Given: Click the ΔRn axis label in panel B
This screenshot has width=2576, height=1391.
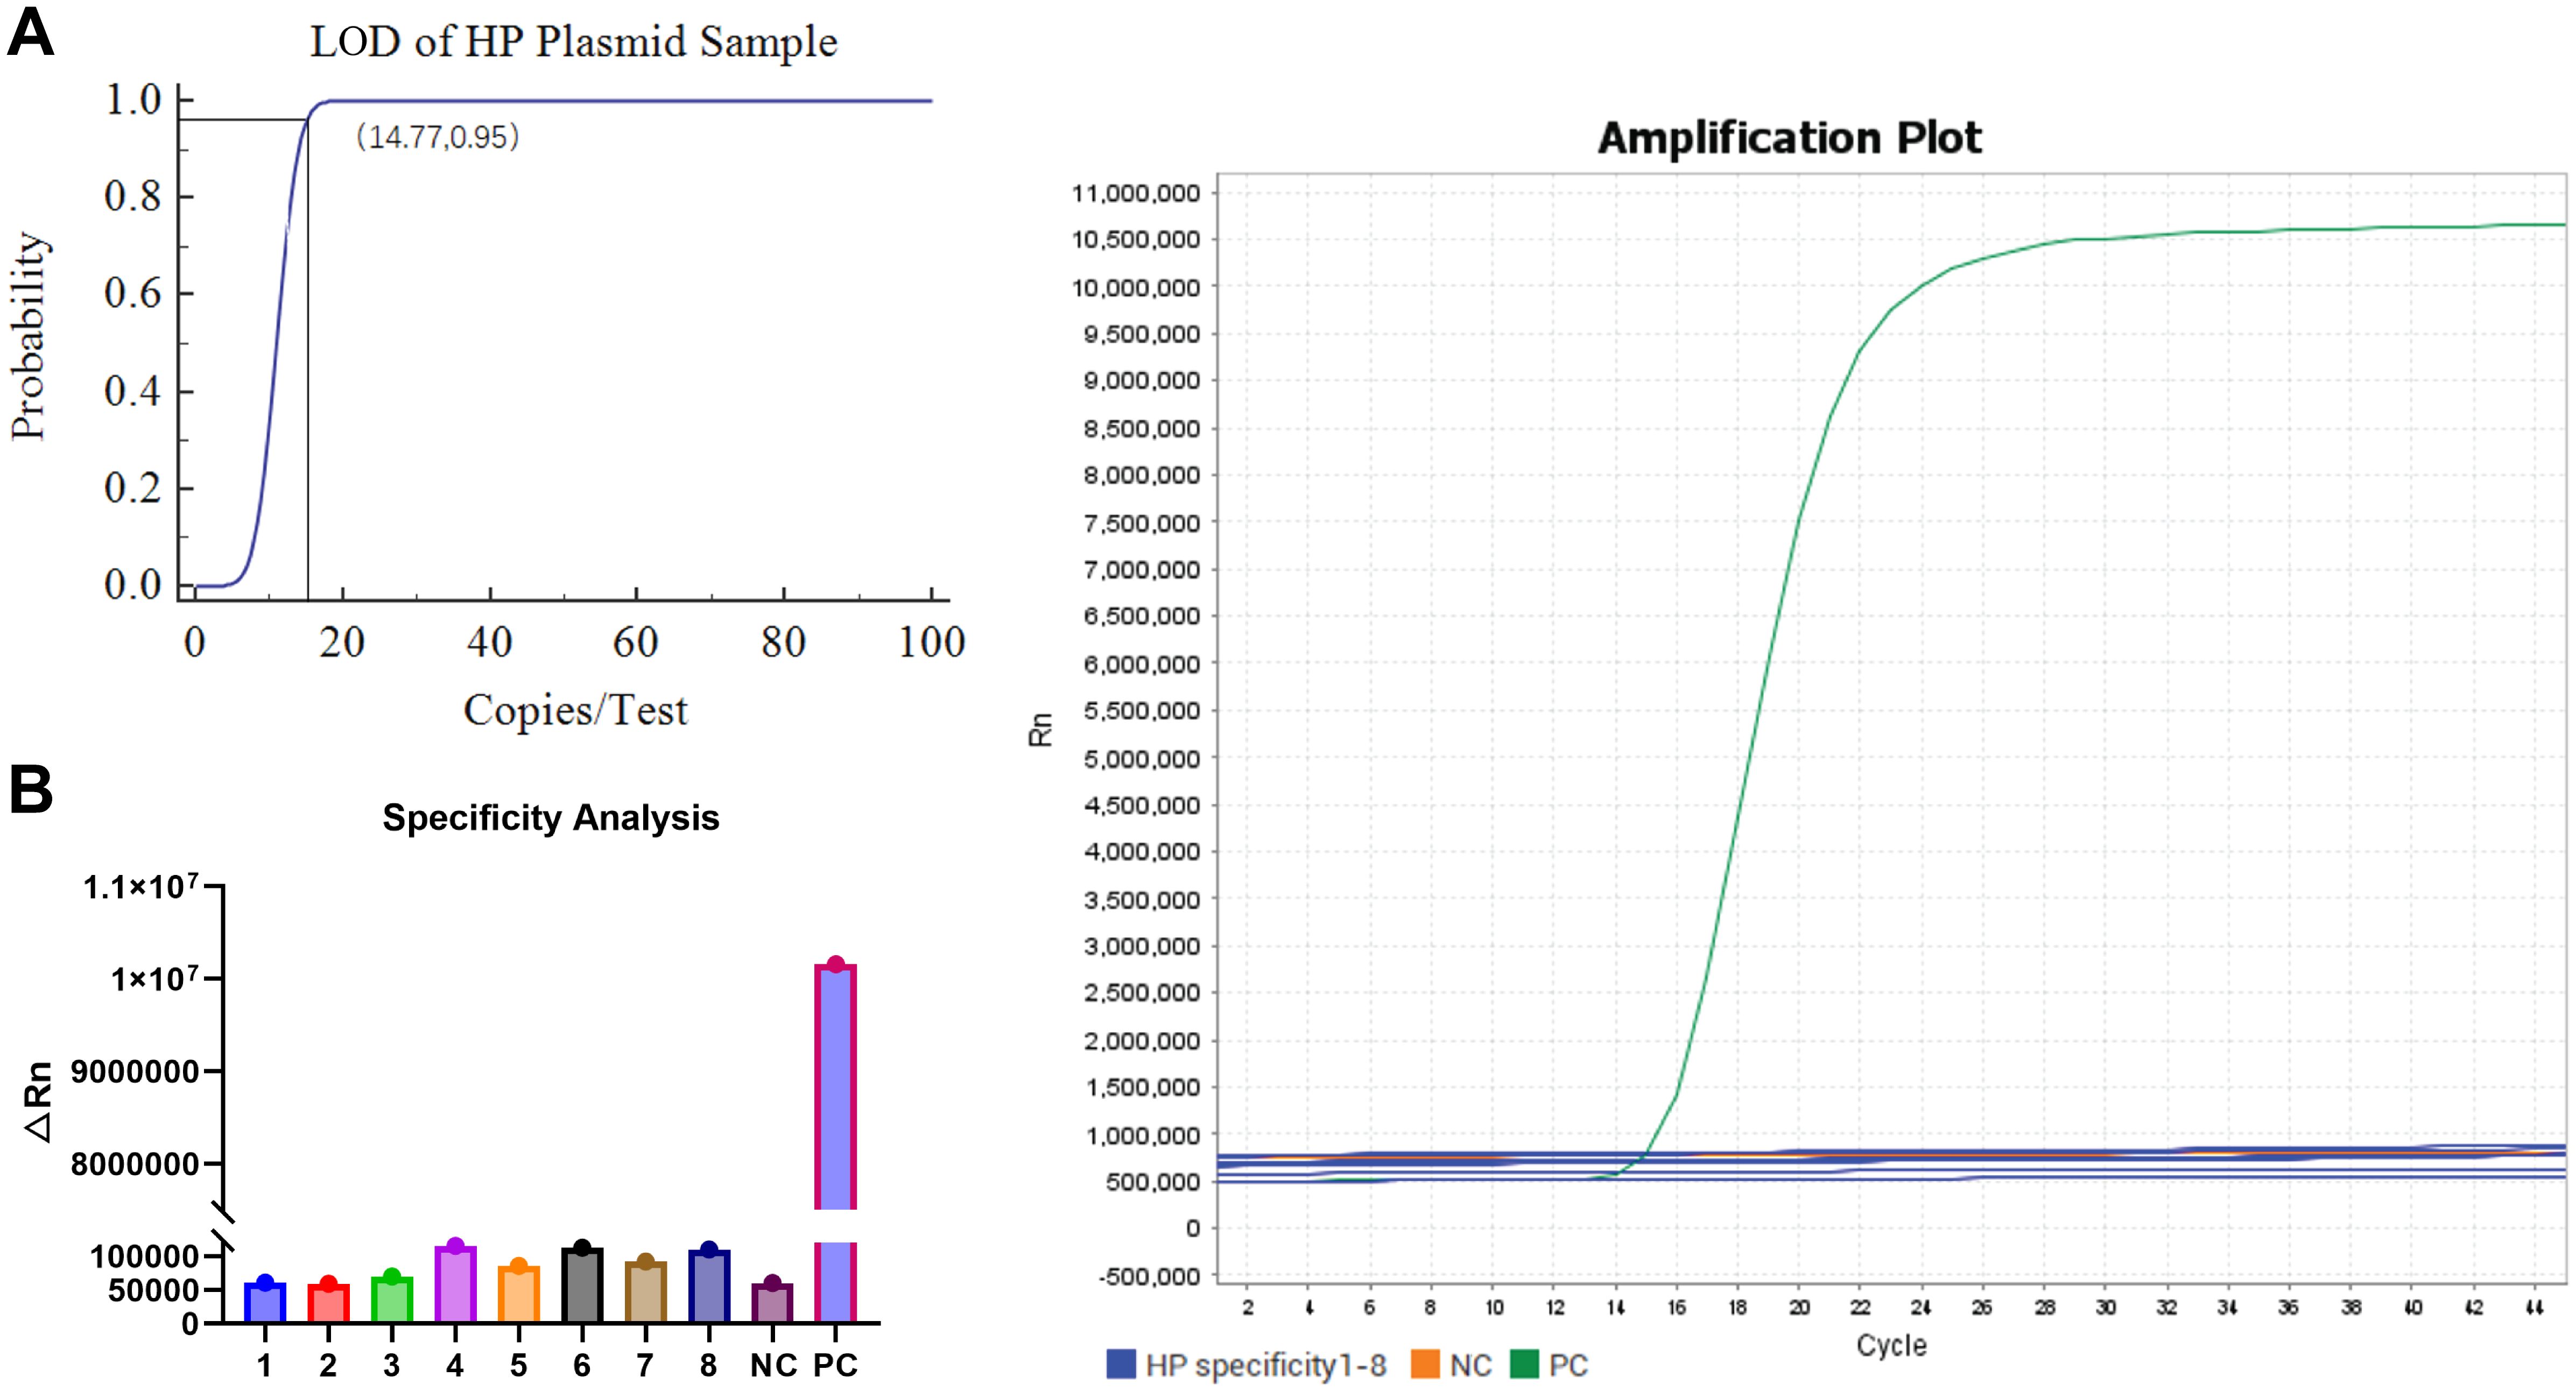Looking at the screenshot, I should (37, 1101).
